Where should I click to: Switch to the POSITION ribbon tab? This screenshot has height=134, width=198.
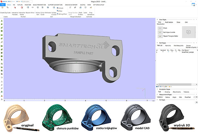(x=28, y=5)
